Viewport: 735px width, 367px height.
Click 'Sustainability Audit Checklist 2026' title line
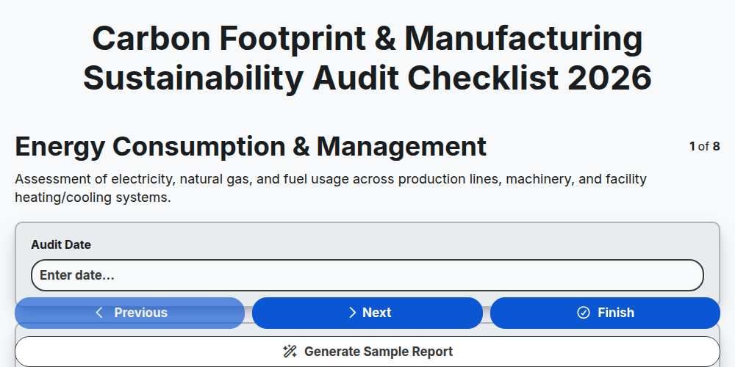[x=367, y=78]
